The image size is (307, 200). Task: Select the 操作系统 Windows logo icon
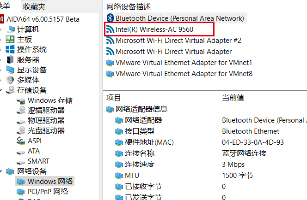(10, 50)
